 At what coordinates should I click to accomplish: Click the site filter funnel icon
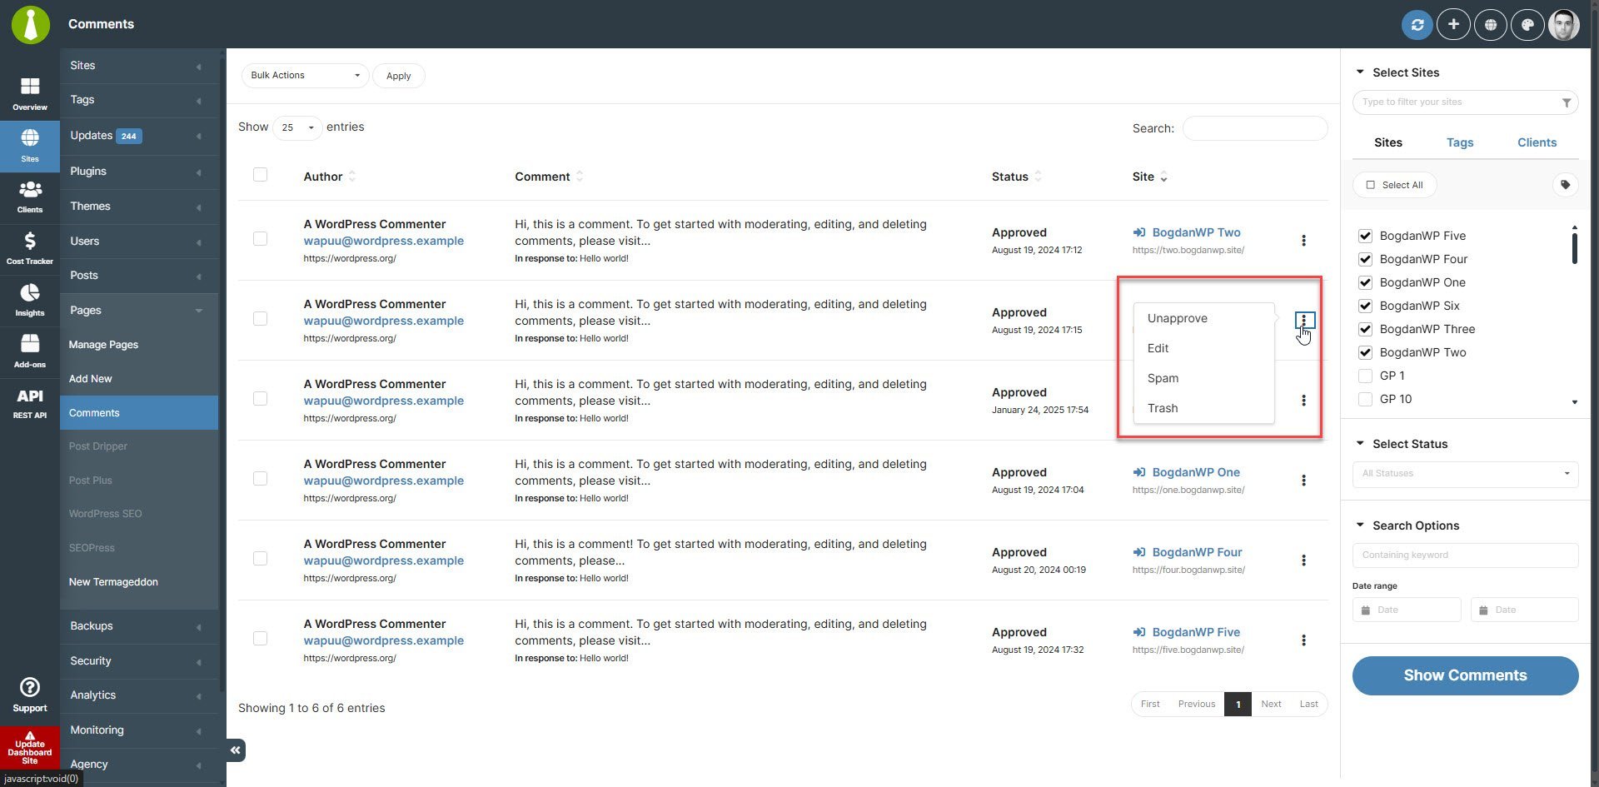pos(1567,102)
